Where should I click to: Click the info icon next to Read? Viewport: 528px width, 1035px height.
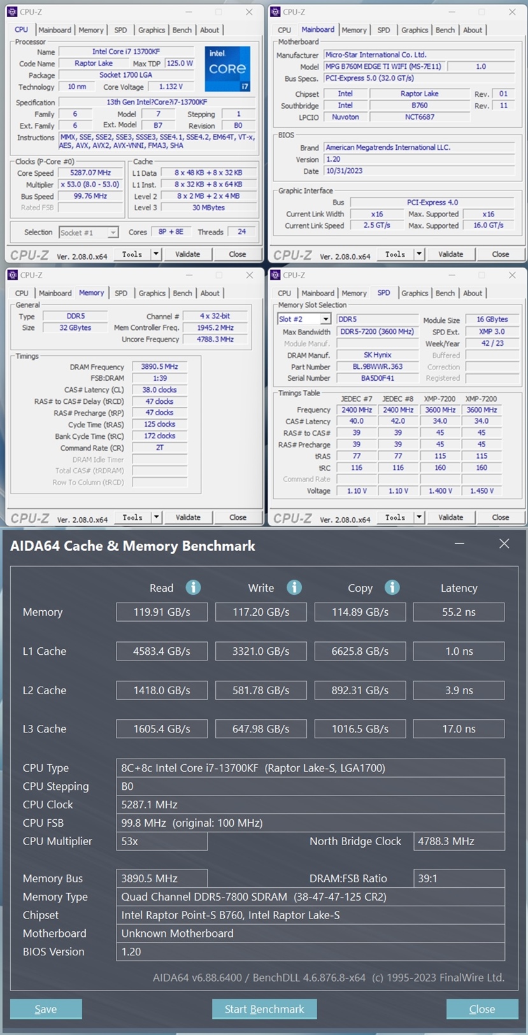[193, 587]
